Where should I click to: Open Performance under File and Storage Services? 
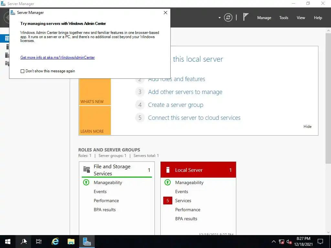coord(106,201)
